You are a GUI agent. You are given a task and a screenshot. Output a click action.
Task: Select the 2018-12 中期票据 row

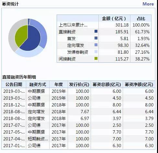click(78, 105)
